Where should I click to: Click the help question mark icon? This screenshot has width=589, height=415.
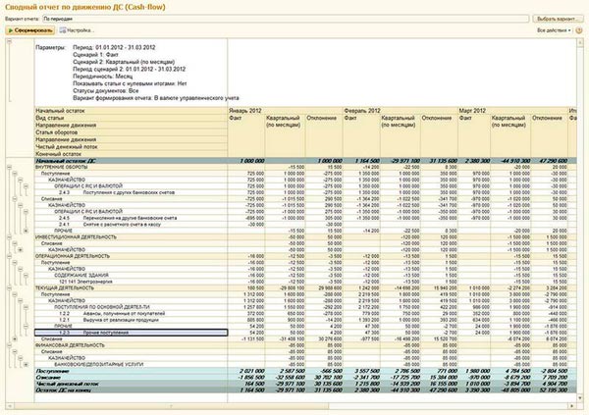point(579,31)
